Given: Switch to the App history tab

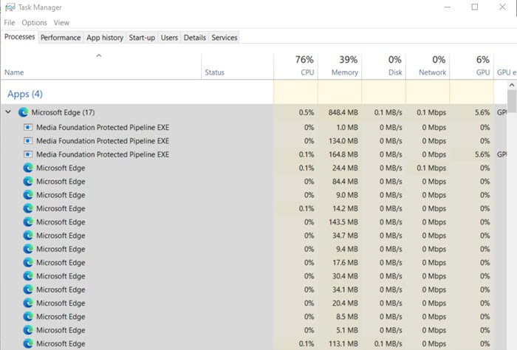Looking at the screenshot, I should 104,38.
